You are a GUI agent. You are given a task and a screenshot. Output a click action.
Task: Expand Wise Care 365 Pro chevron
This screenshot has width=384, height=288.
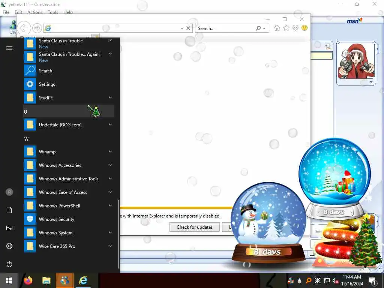(110, 246)
